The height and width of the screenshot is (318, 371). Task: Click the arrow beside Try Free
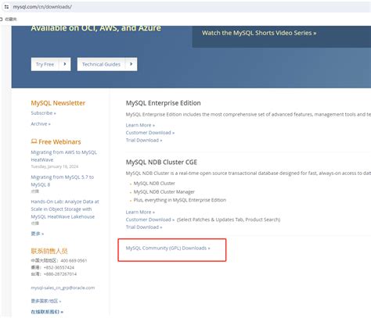[65, 64]
